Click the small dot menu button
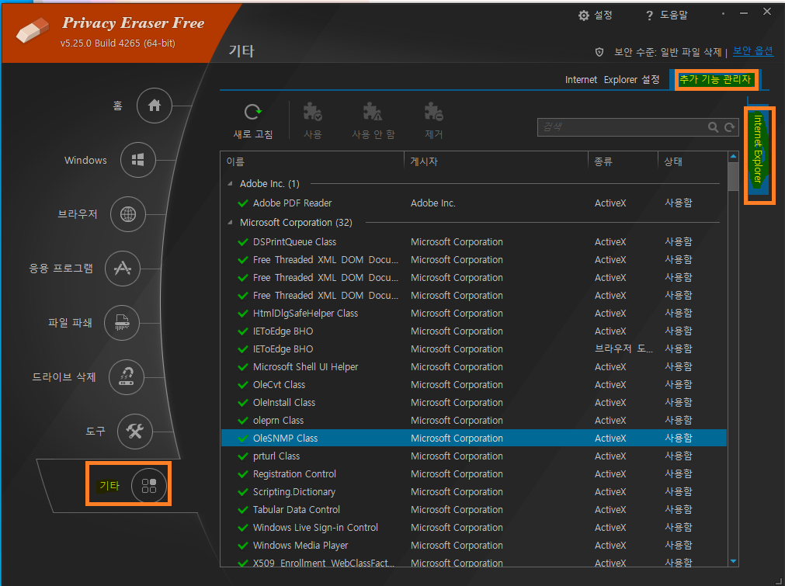Screen dimensions: 785x586 [723, 13]
